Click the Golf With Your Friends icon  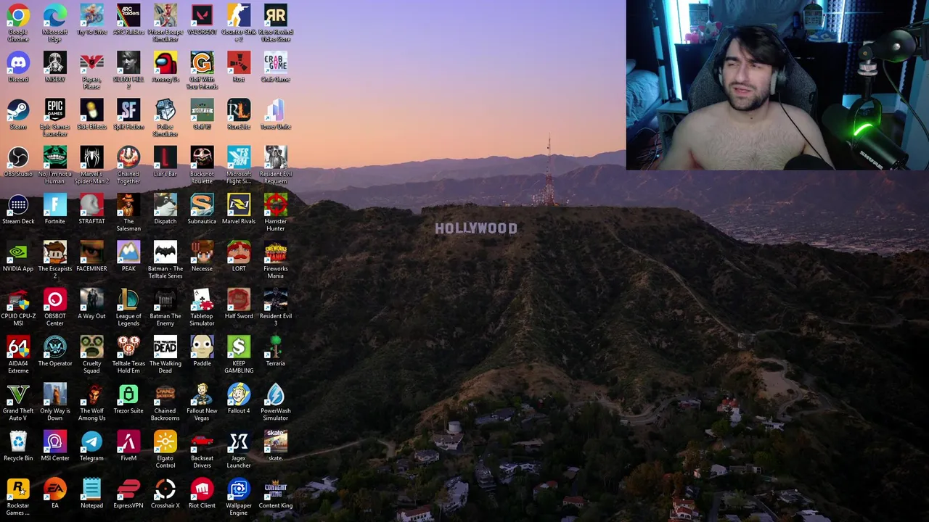[202, 62]
